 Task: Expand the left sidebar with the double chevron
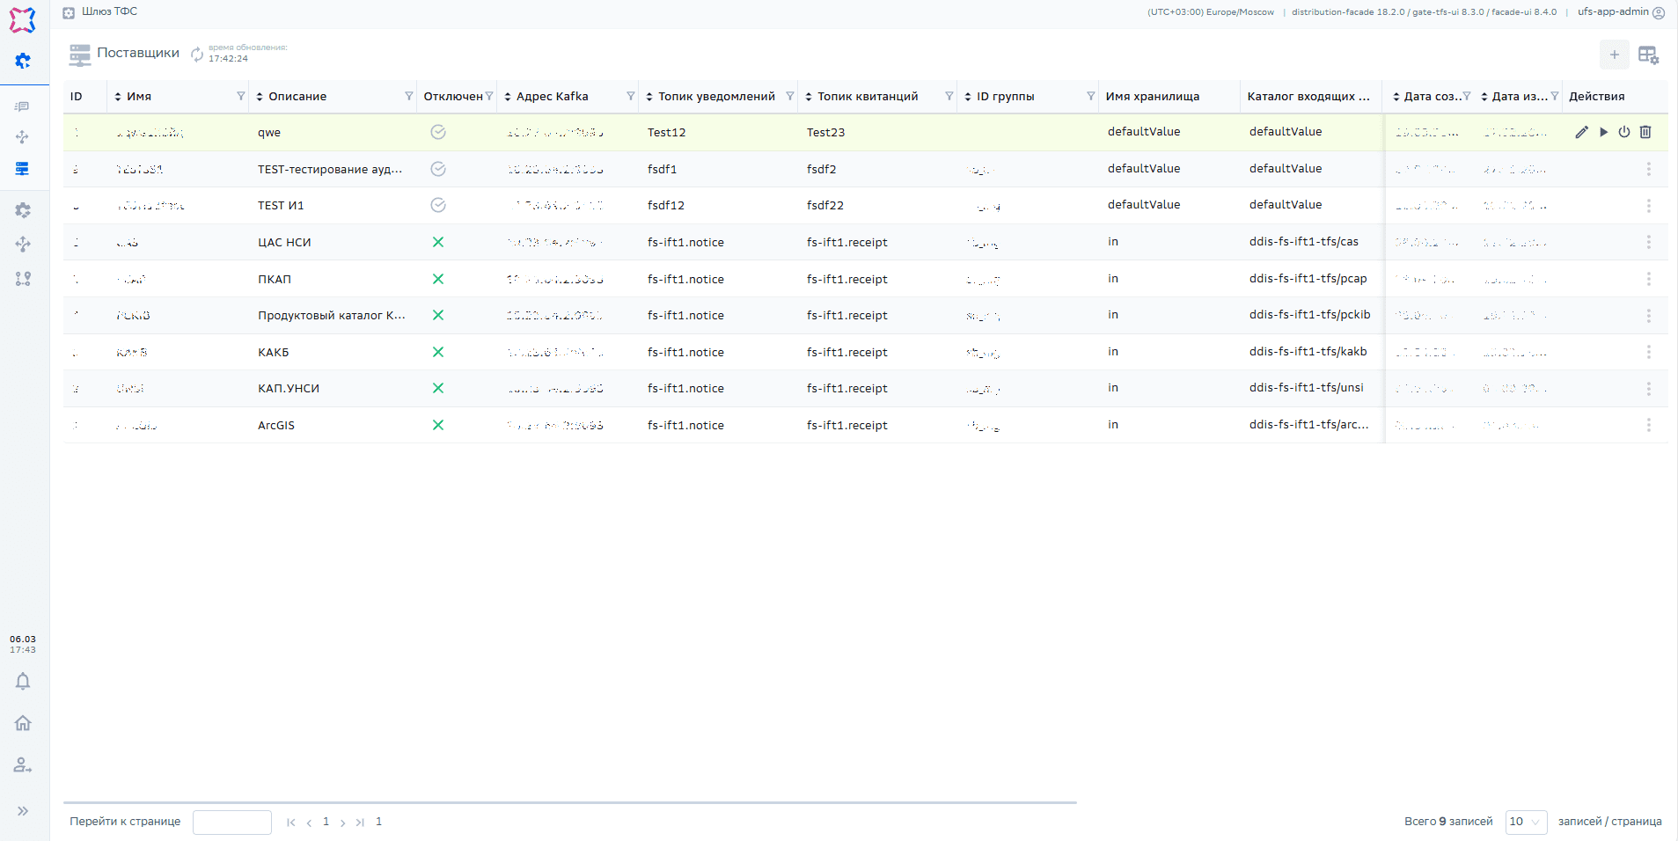[23, 811]
